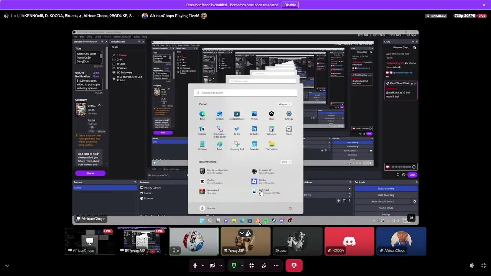Open the Photos pinned app
Viewport: 491px width, 276px height.
pyautogui.click(x=254, y=115)
